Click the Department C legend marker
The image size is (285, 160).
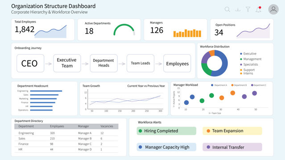point(252,85)
